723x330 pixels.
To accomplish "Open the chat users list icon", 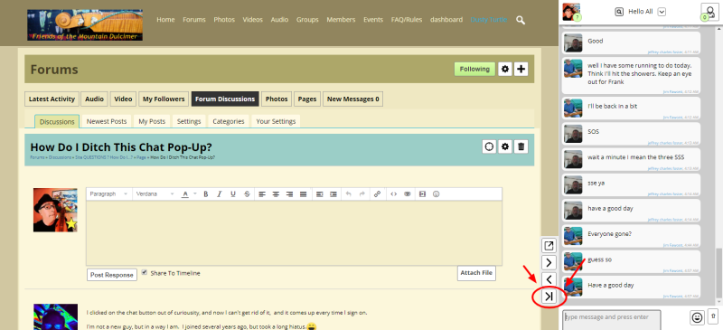I will point(709,12).
